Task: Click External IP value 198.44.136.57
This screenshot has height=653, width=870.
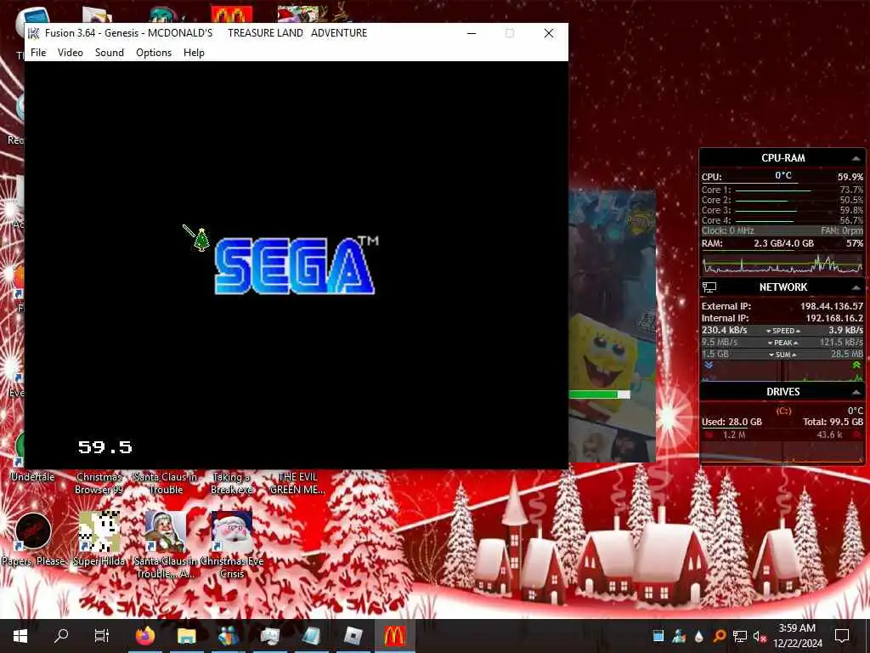Action: coord(831,306)
